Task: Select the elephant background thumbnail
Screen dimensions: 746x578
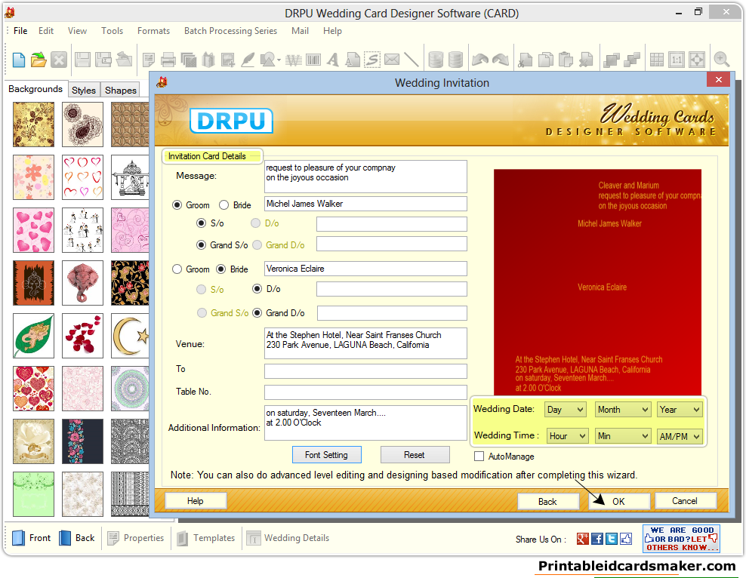Action: click(82, 283)
